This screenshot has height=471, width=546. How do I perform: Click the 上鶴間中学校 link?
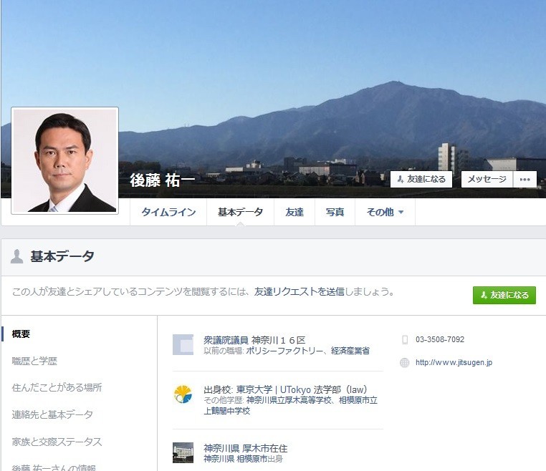click(x=227, y=411)
